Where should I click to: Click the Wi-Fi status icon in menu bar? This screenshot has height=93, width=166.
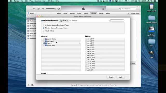[126, 1]
